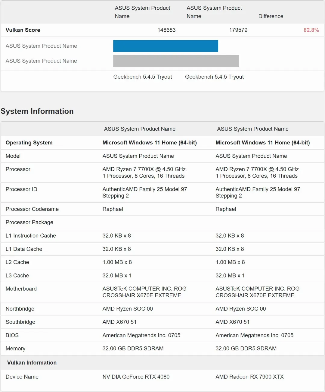Click the Model row label
Viewport: 325px width, 392px height.
tap(13, 156)
